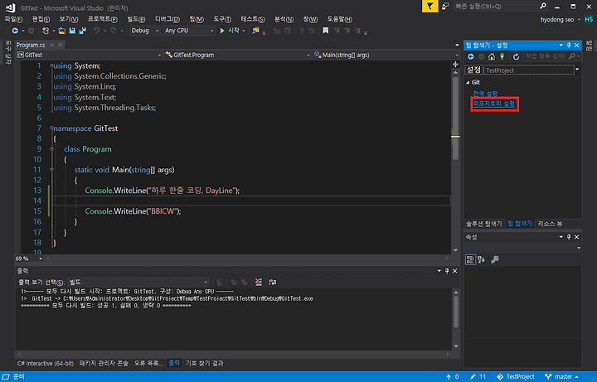Viewport: 597px width, 382px height.
Task: Click the pin icon on the Program.cs tab
Action: (x=51, y=45)
